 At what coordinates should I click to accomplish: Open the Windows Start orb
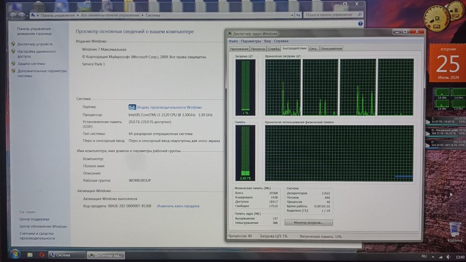15,254
